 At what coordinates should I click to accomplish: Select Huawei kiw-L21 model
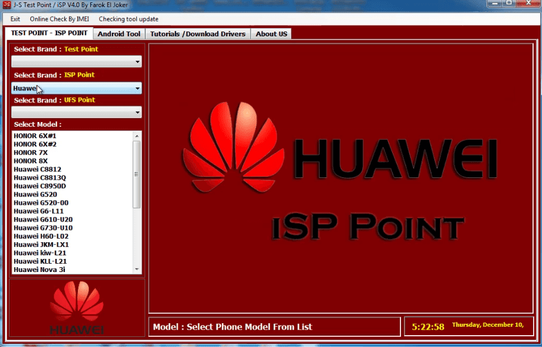point(40,253)
